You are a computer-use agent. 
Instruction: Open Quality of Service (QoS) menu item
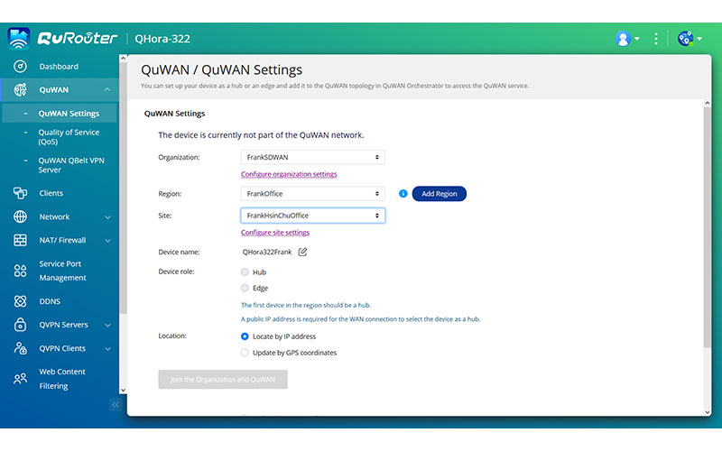(x=69, y=137)
